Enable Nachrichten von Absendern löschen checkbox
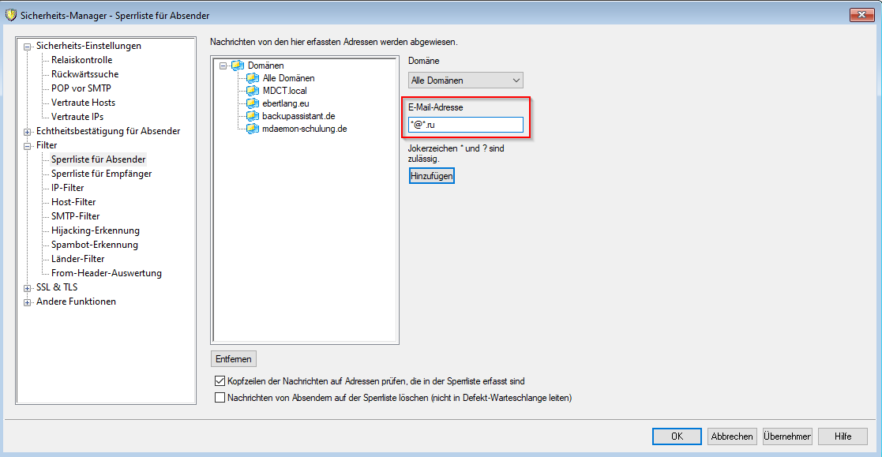The height and width of the screenshot is (457, 882). click(x=220, y=398)
